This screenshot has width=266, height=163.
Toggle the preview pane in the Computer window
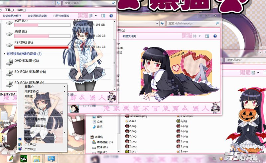(103, 16)
